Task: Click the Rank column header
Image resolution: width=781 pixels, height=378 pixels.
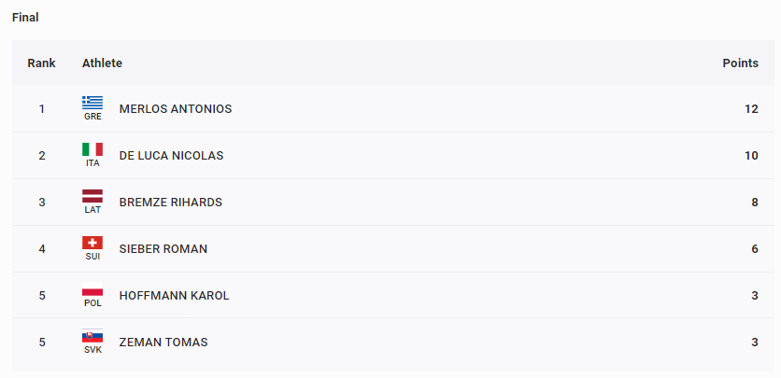Action: pyautogui.click(x=41, y=63)
